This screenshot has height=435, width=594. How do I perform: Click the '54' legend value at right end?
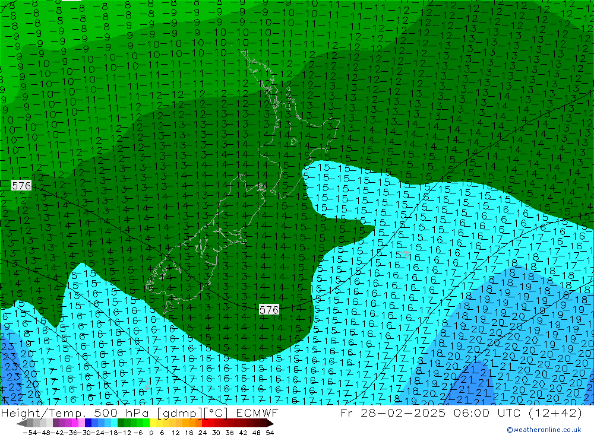point(270,433)
